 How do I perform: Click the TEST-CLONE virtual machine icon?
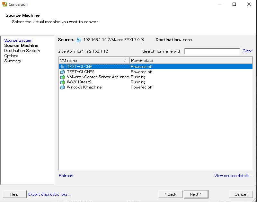[62, 67]
